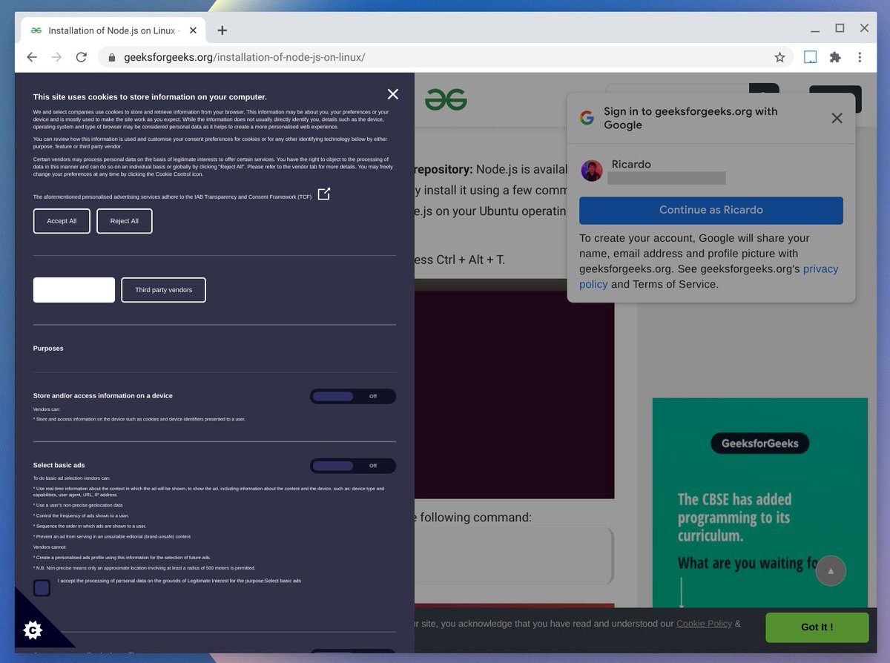
Task: Click the 'Purposes' heading
Action: coord(48,349)
